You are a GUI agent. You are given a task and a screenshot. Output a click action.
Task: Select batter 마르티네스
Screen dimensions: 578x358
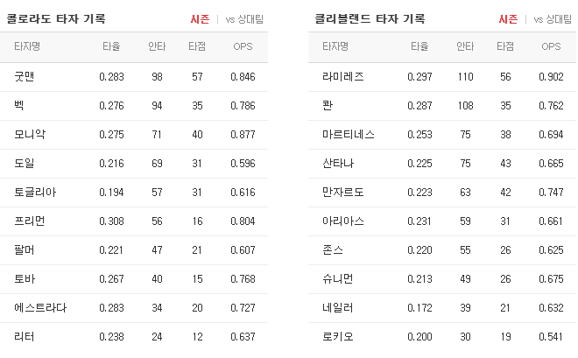coord(349,135)
